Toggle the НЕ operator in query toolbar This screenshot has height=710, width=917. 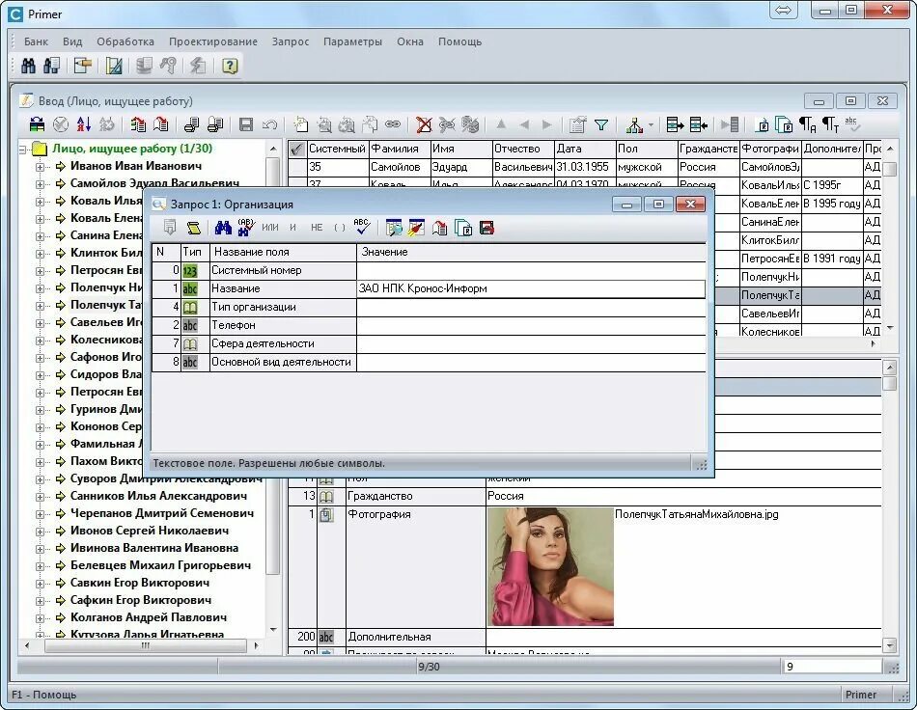[317, 228]
